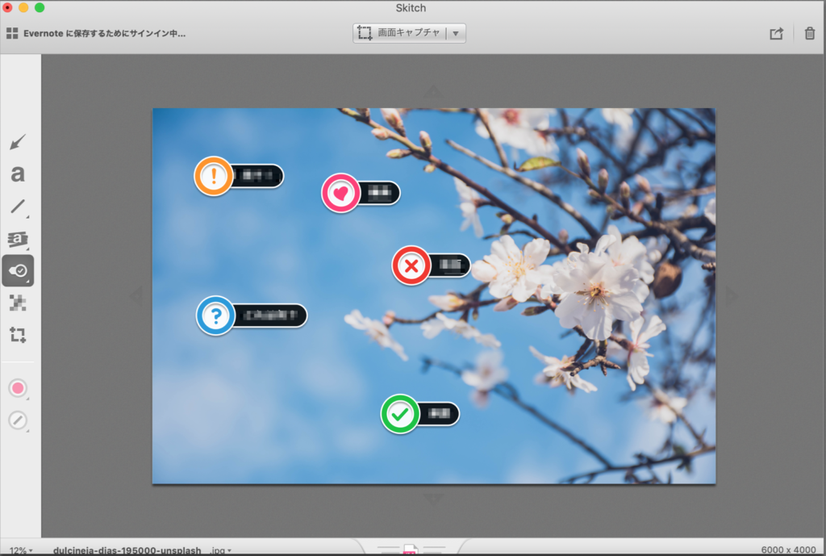
Task: Select the Highlighter marker tool
Action: tap(18, 239)
